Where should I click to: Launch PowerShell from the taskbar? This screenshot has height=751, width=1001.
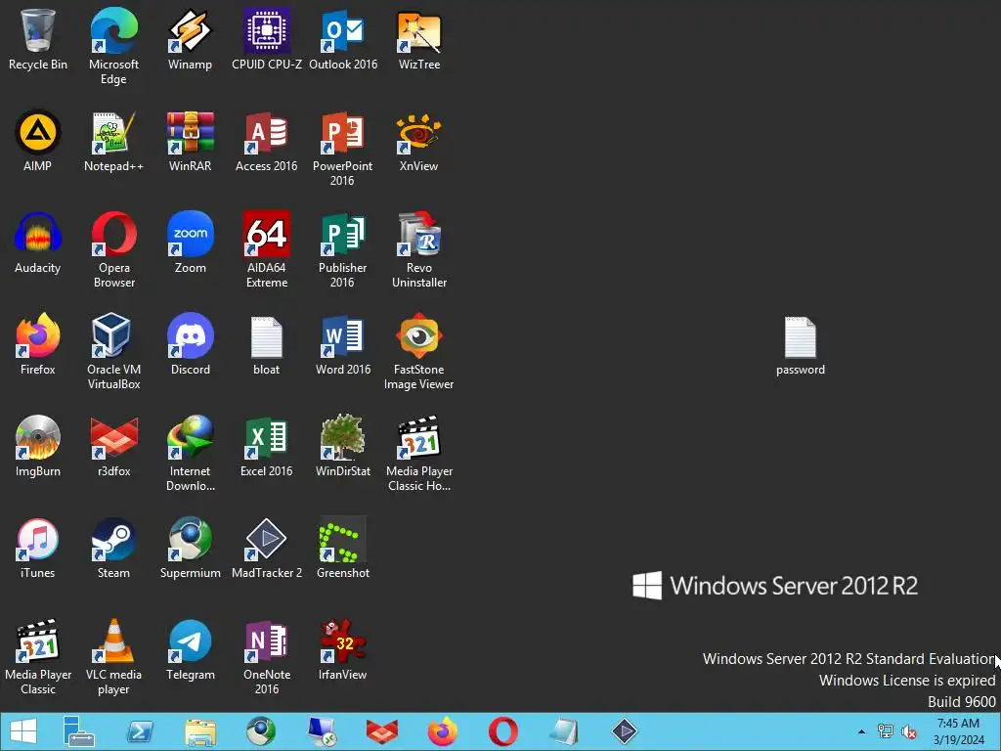(140, 731)
